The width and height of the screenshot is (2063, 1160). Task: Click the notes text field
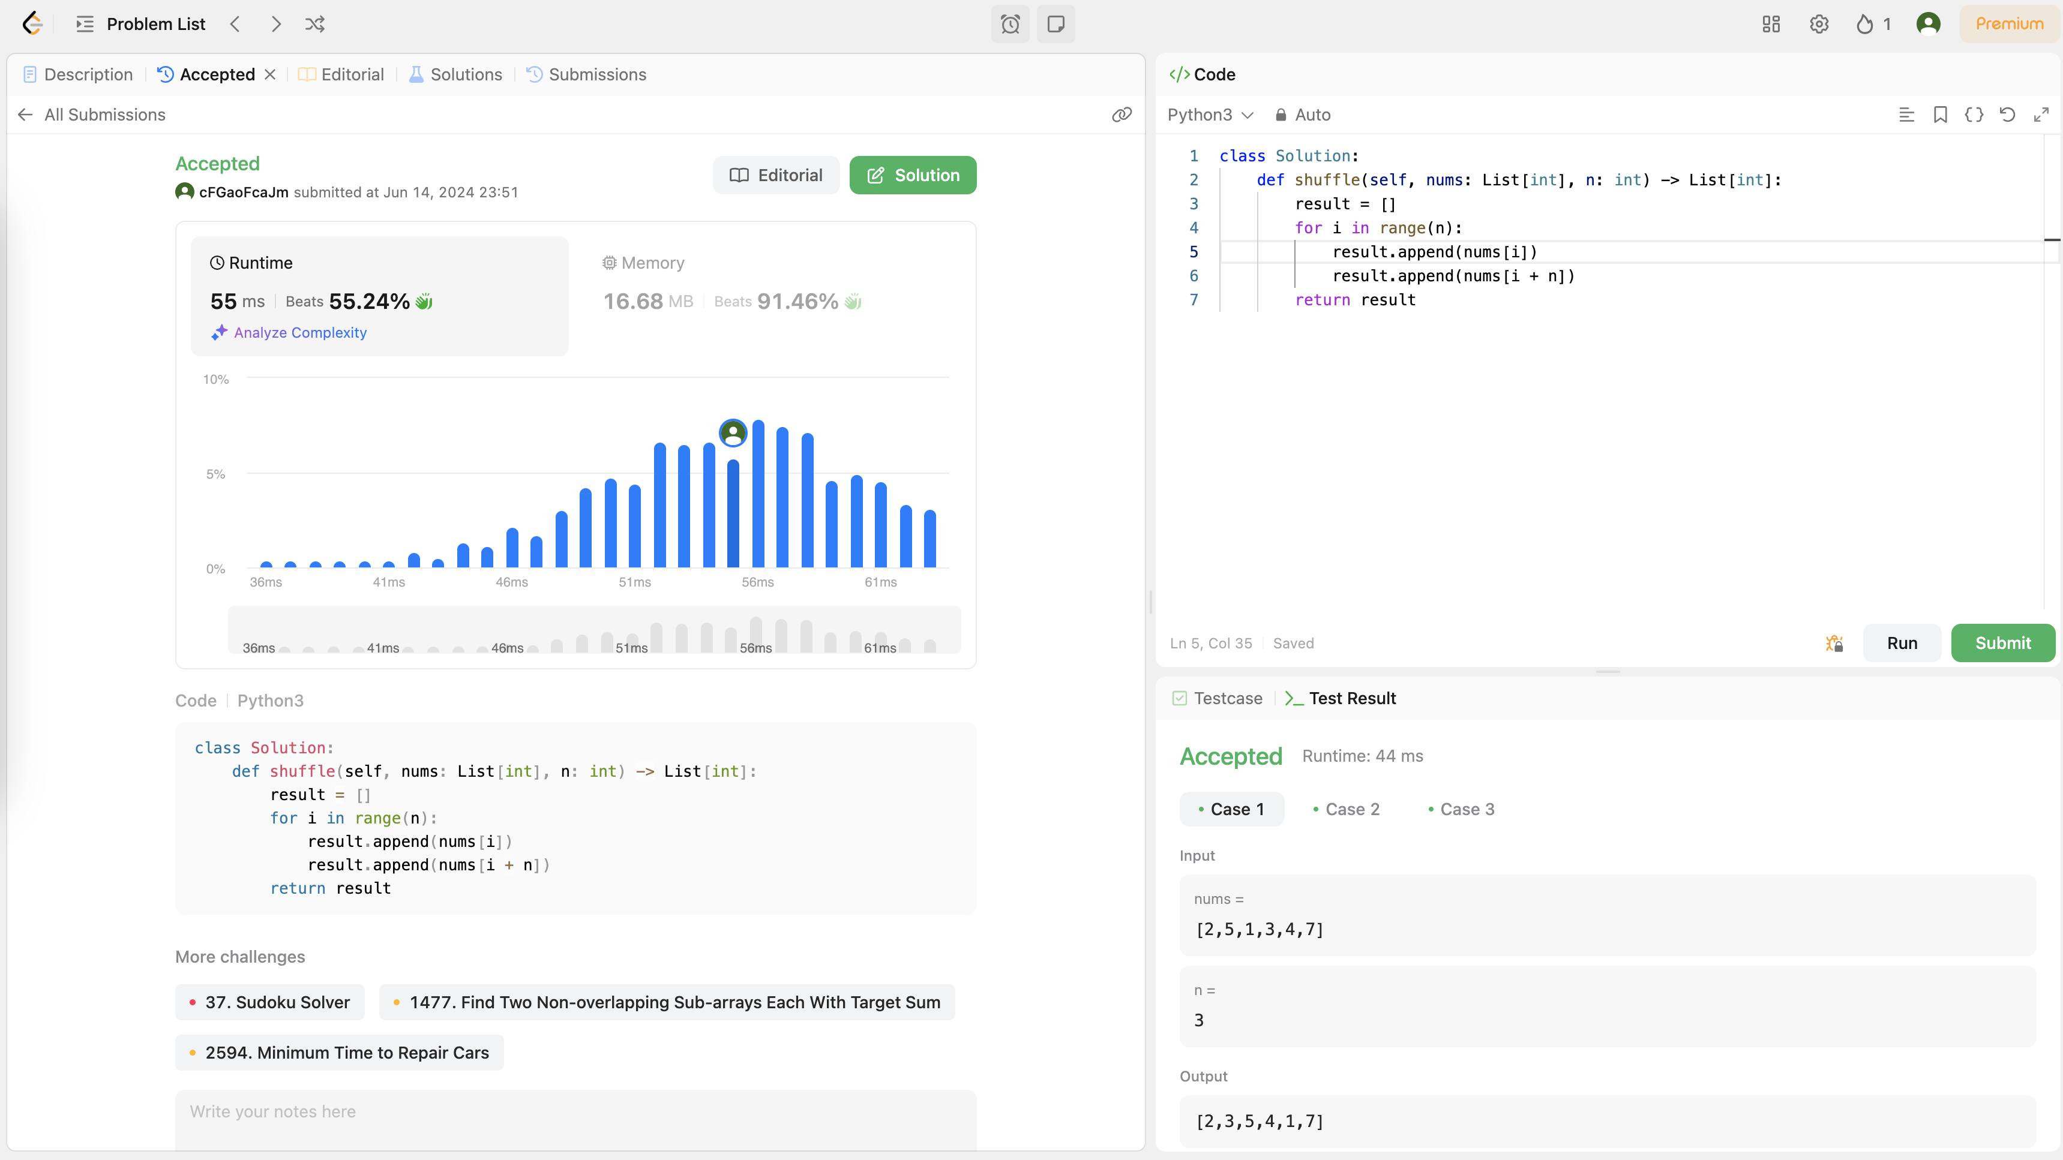point(575,1112)
